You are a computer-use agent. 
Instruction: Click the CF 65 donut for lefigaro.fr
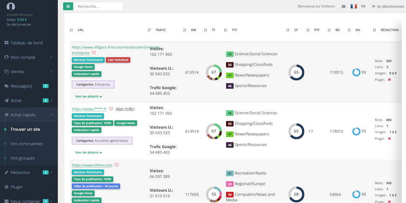click(296, 72)
